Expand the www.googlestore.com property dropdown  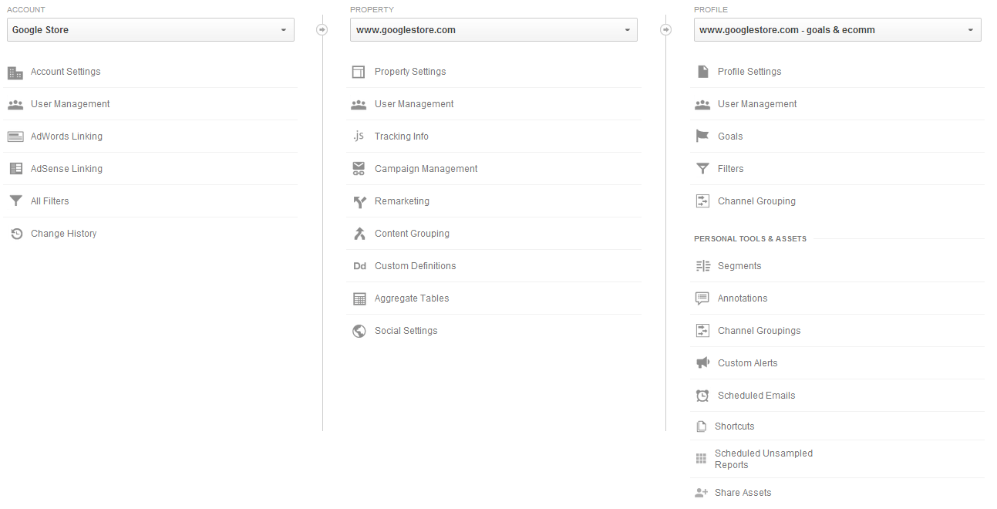[x=493, y=30]
